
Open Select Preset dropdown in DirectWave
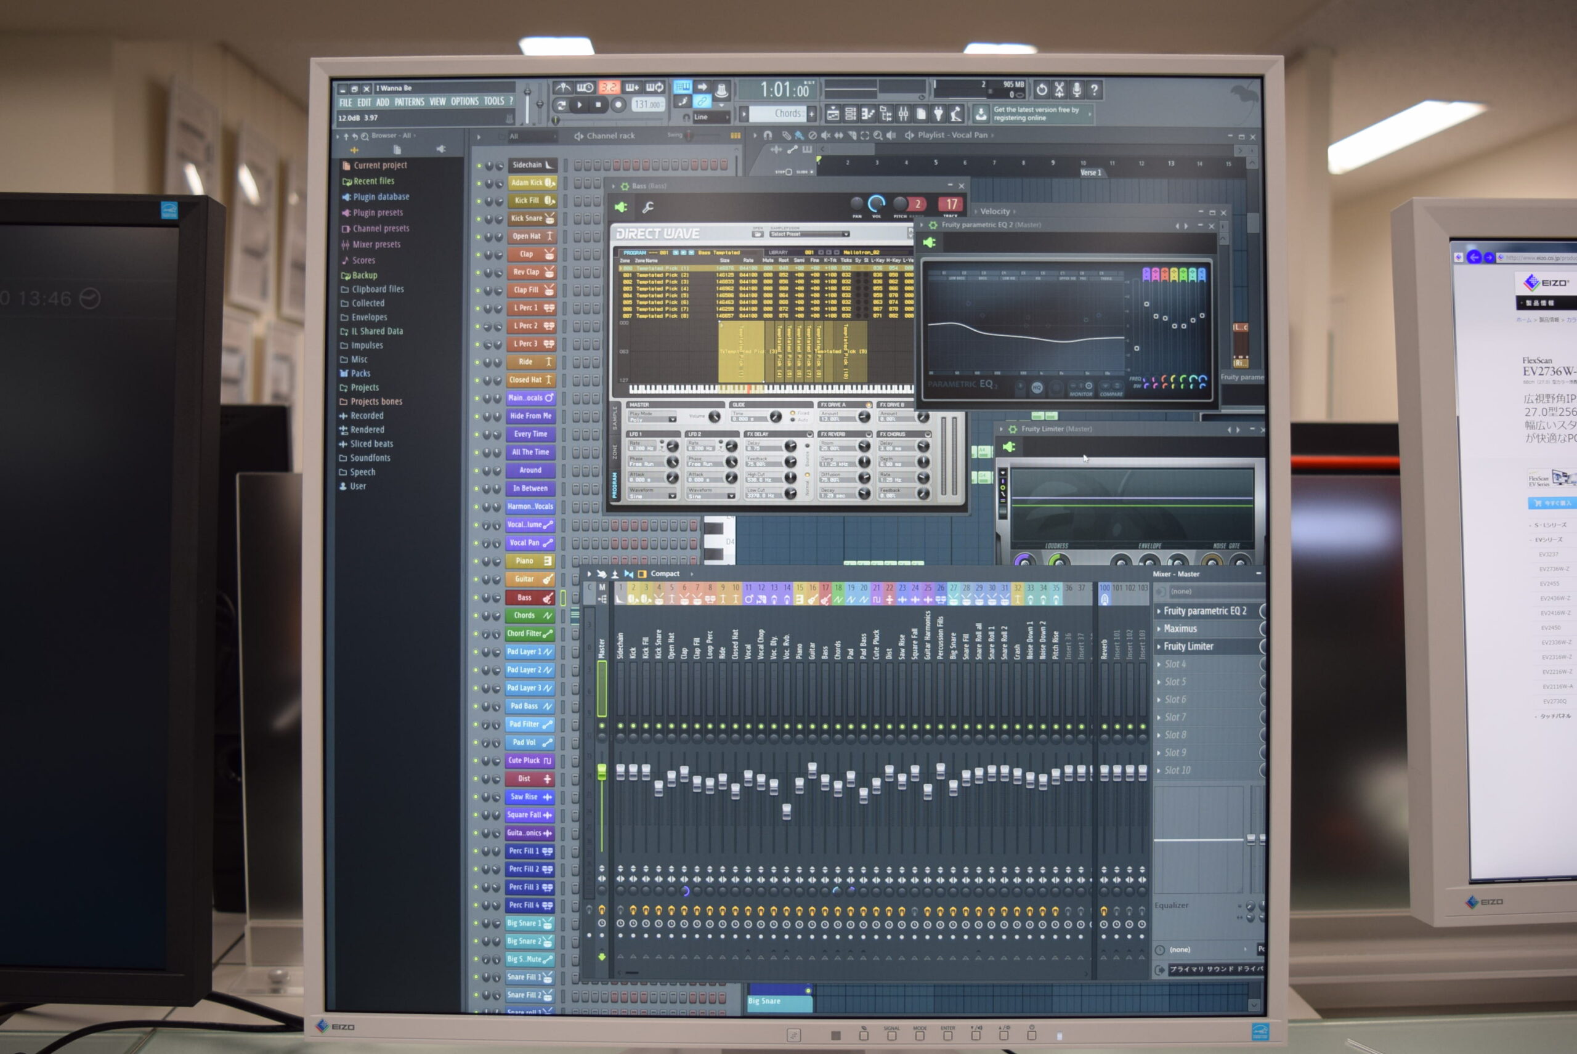coord(809,234)
